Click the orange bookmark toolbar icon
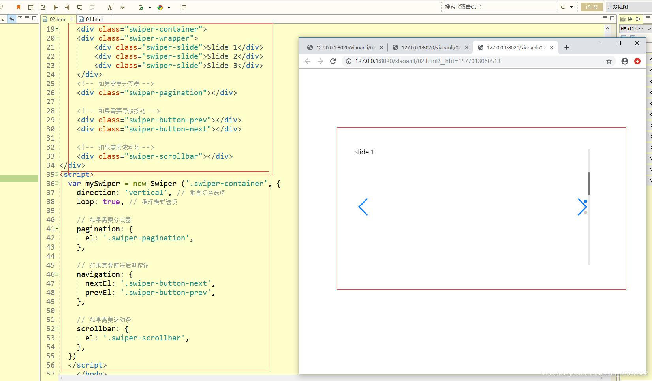Screen dimensions: 652x381 (x=19, y=7)
